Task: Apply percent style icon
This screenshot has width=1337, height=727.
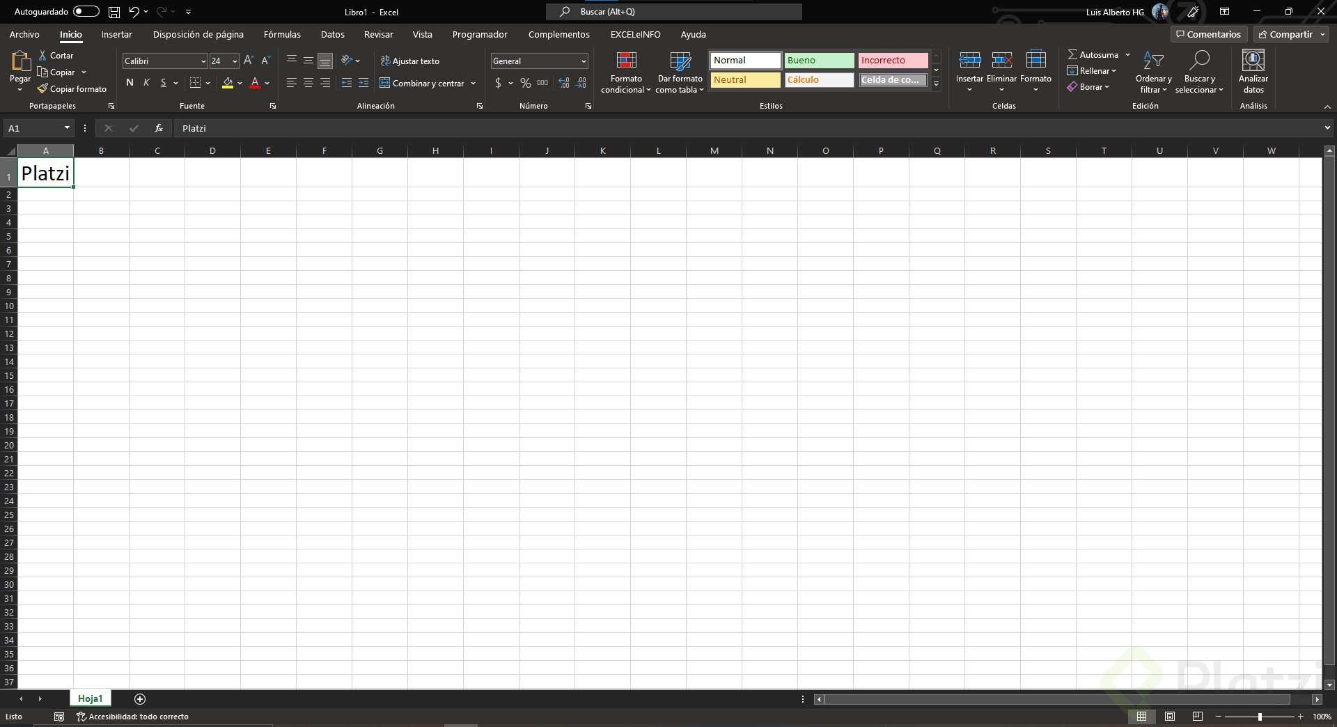Action: (526, 83)
